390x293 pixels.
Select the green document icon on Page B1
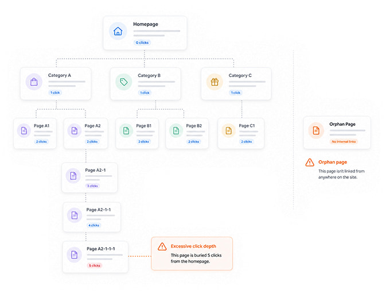click(126, 130)
